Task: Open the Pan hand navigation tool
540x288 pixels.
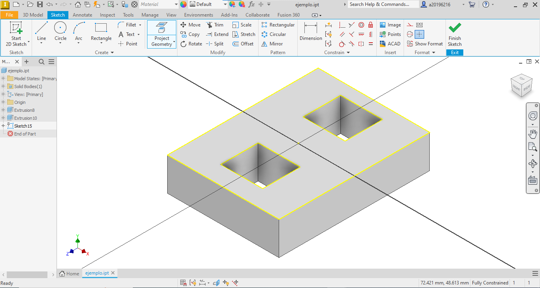Action: coord(533,134)
